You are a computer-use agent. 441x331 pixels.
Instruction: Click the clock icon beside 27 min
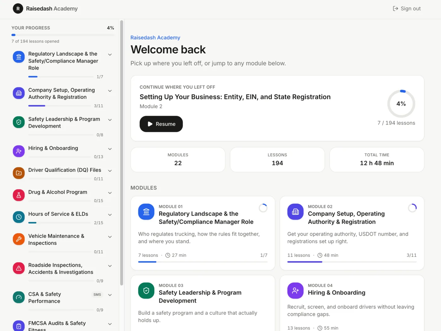point(168,255)
